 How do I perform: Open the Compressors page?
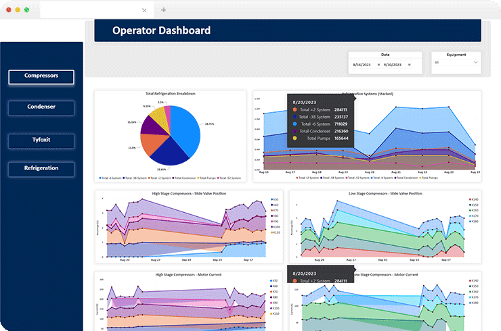click(x=41, y=76)
